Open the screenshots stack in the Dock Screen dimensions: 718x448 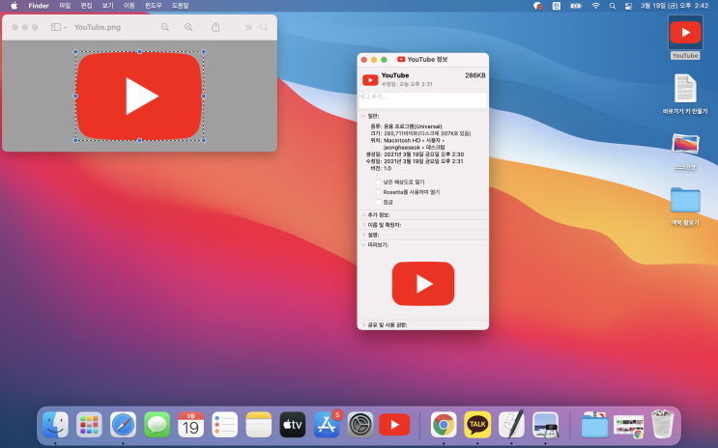click(x=628, y=426)
